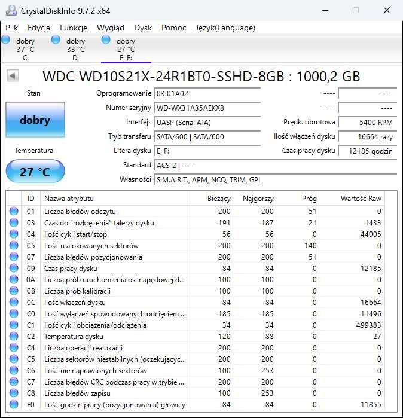Click the CrystalDiskInfo app icon in title bar

pos(11,10)
